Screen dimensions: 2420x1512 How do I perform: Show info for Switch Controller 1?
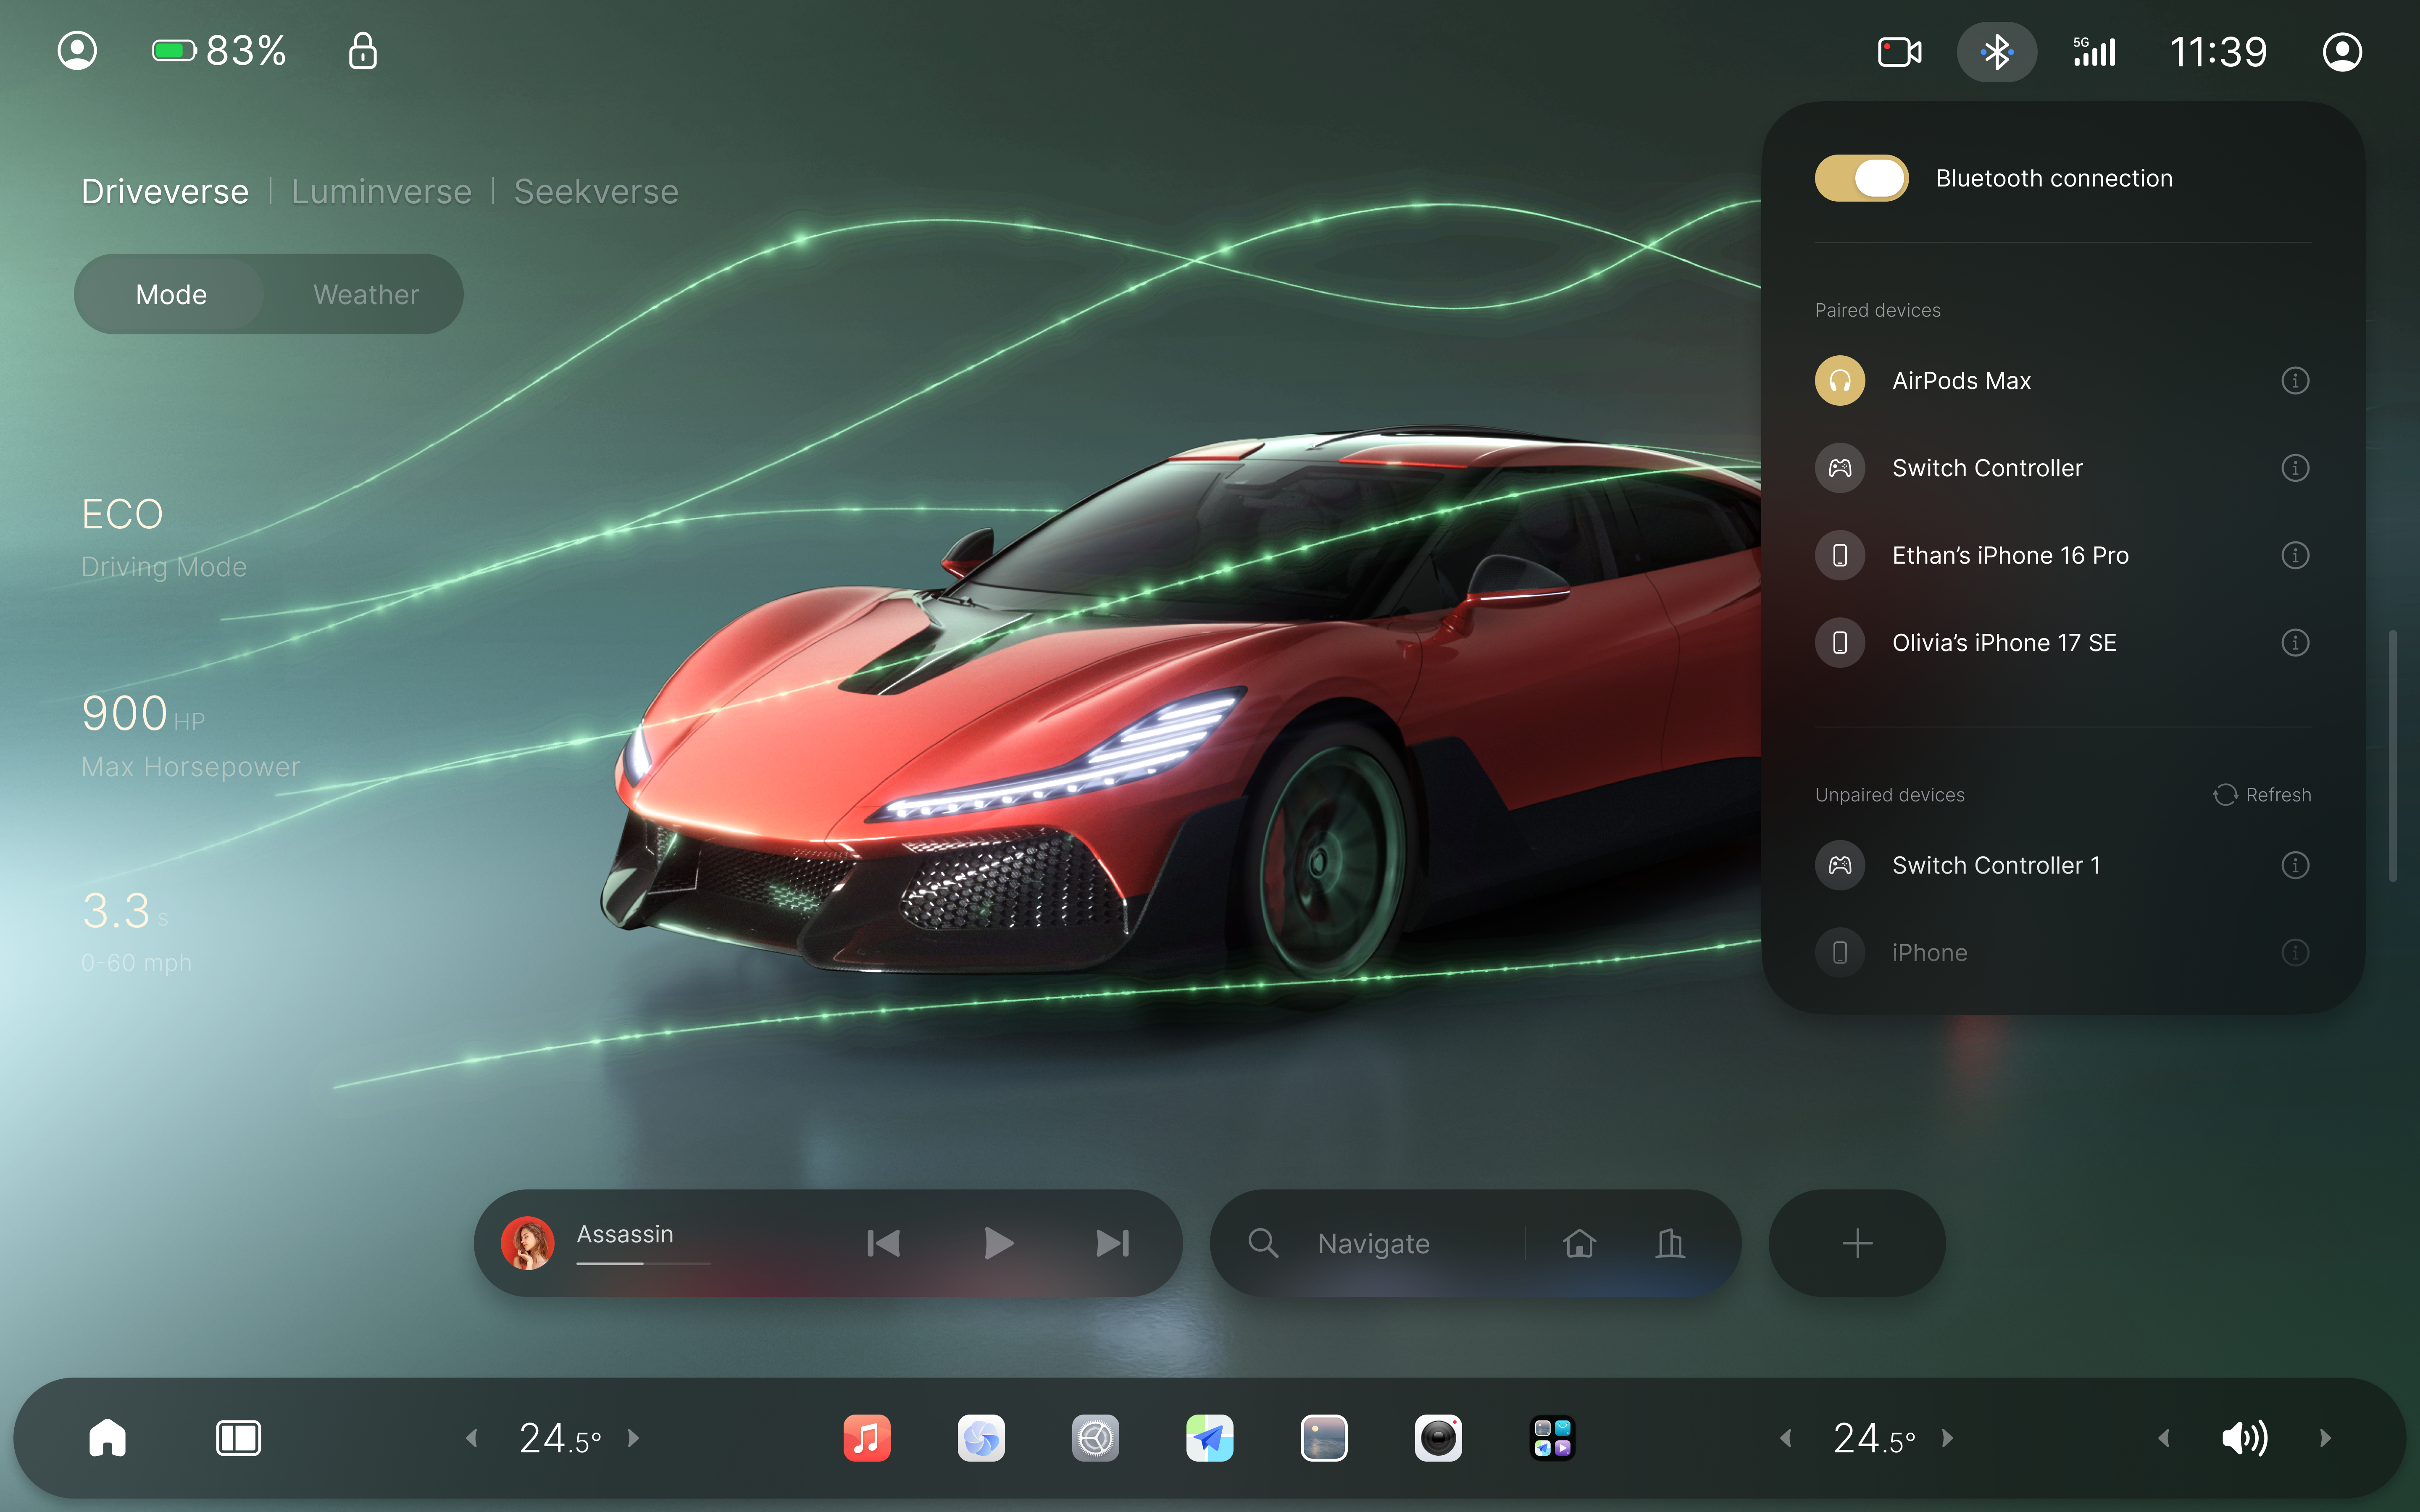tap(2295, 865)
